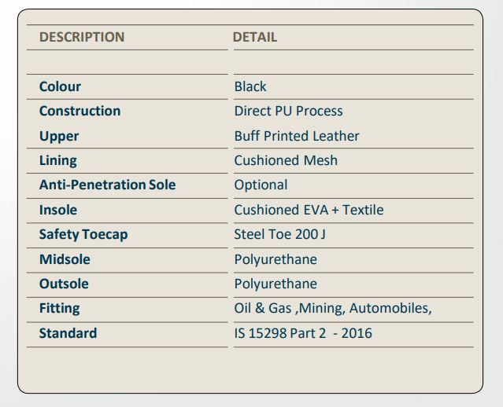503x407 pixels.
Task: Click the Cushioned EVA + Textile value
Action: click(309, 210)
